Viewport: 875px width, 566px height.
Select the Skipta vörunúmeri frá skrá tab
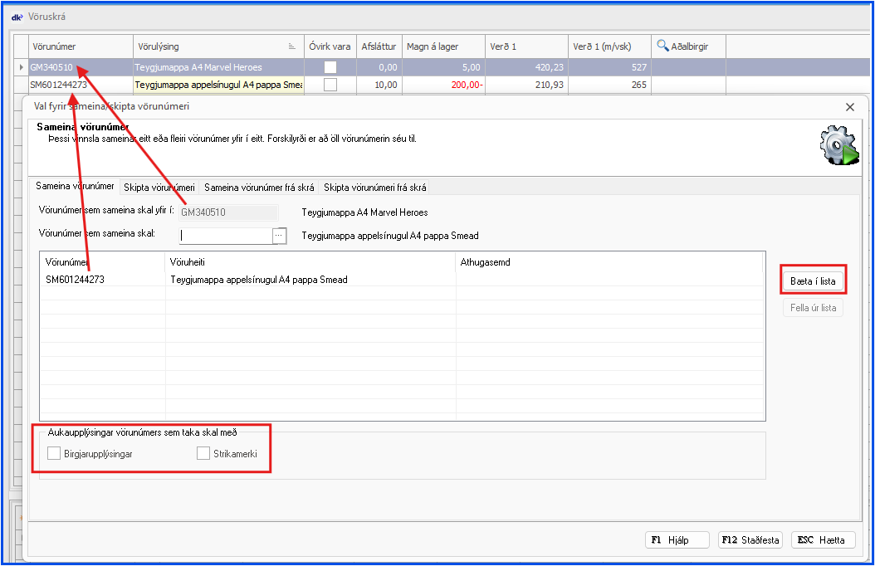374,187
